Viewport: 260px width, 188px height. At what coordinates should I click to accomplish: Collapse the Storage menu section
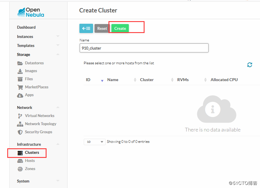(58, 54)
